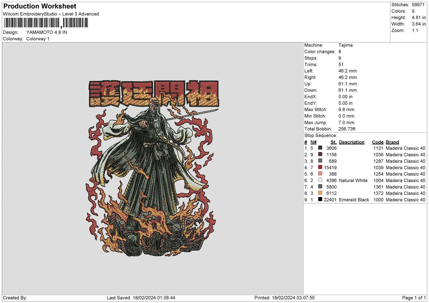Select the orange swatch for code 1372
The width and height of the screenshot is (429, 303).
pos(320,193)
